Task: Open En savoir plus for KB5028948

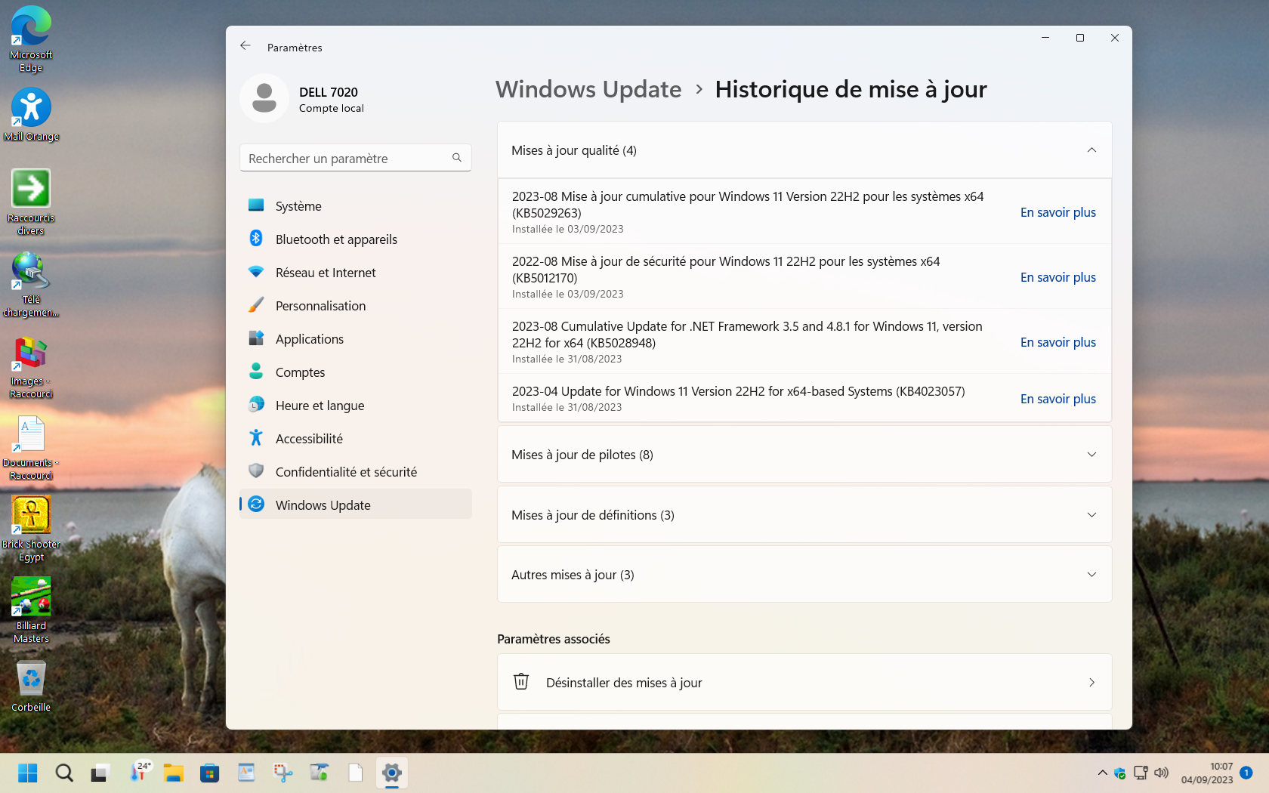Action: pos(1057,342)
